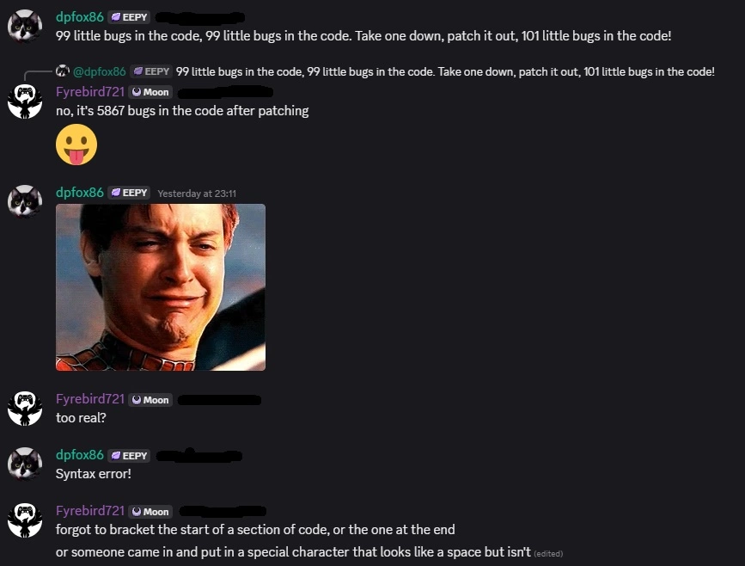Image resolution: width=745 pixels, height=566 pixels.
Task: Click dpfox86 avatar beside "Syntax error!"
Action: pos(25,464)
